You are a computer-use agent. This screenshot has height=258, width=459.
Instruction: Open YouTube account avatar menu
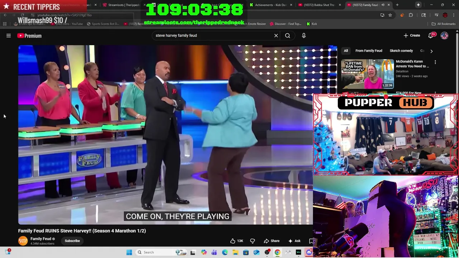(x=444, y=35)
